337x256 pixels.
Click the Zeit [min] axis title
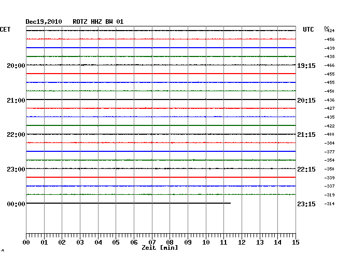coord(160,248)
